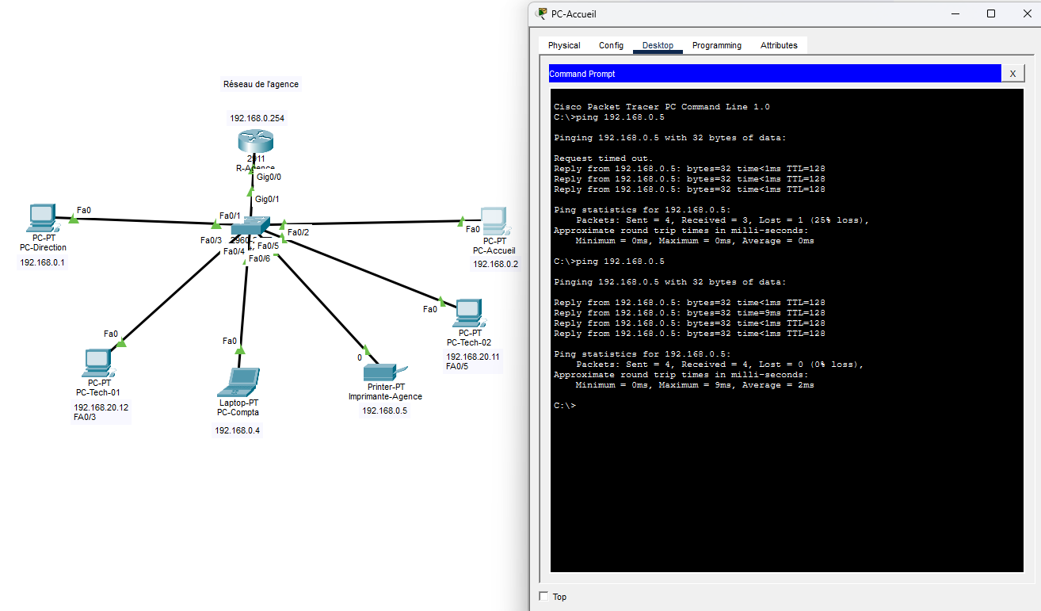
Task: Select the 192.168.20.11 FA0/5 label
Action: click(473, 361)
